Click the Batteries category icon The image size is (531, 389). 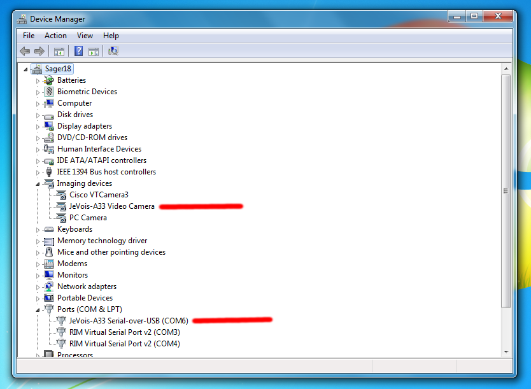point(49,80)
